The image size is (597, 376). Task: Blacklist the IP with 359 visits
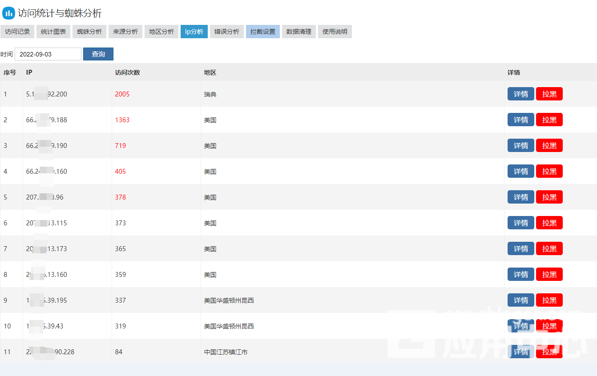[549, 274]
